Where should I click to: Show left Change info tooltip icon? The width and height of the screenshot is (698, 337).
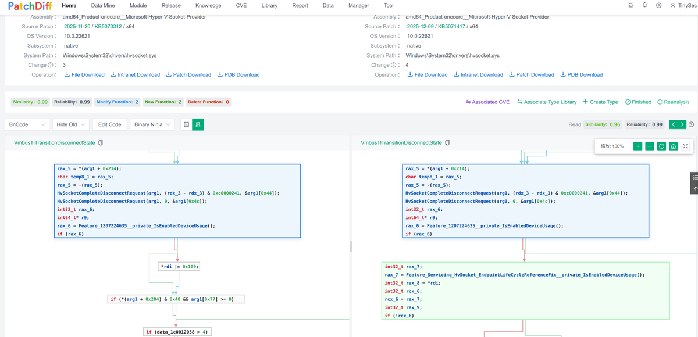[x=50, y=65]
